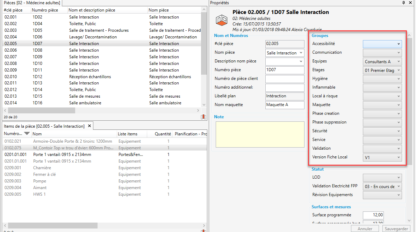Switch to Pièces [02 - Médecine adultes] tab
Viewport: 416px width, 232px height.
pos(31,3)
